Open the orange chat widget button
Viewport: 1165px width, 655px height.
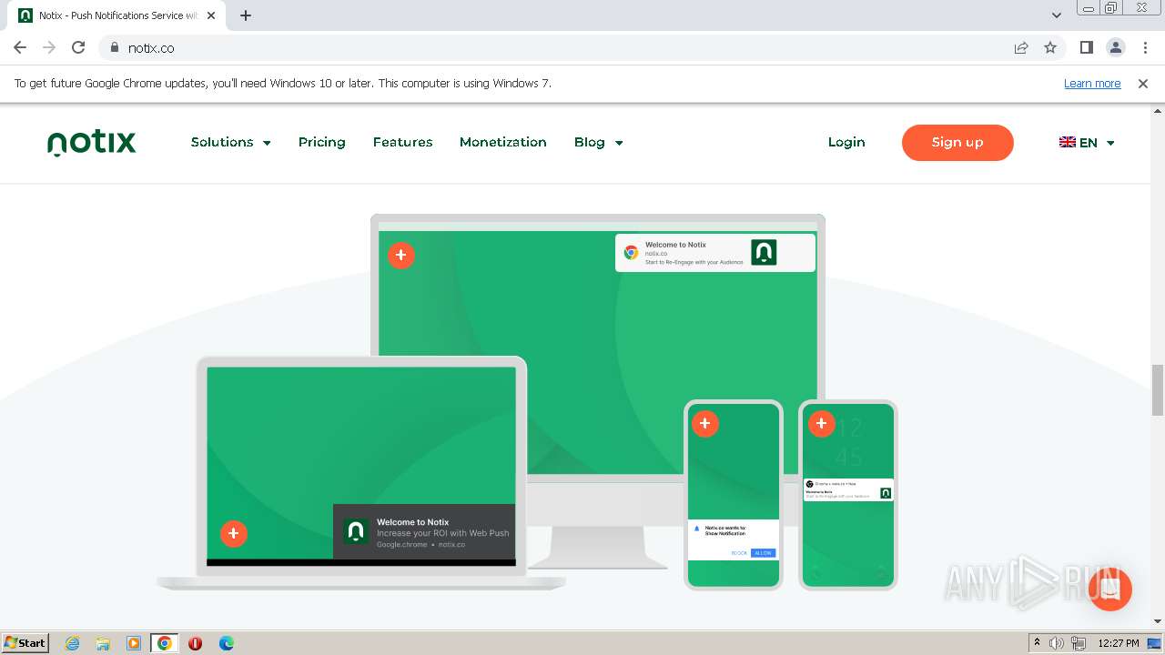(x=1109, y=589)
